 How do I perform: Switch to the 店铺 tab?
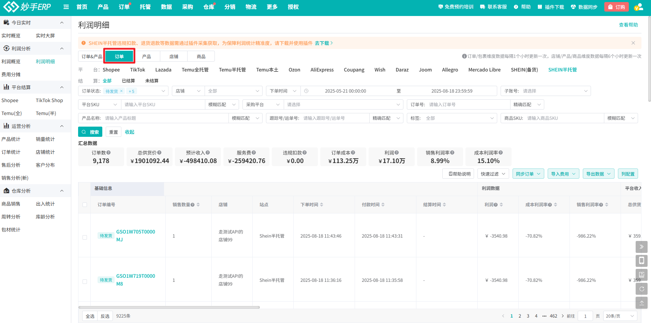174,56
